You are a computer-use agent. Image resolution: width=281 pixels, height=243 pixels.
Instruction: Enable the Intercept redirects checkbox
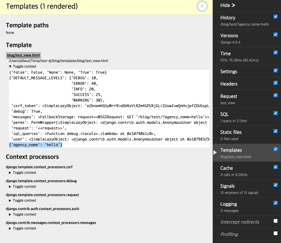coord(275,221)
